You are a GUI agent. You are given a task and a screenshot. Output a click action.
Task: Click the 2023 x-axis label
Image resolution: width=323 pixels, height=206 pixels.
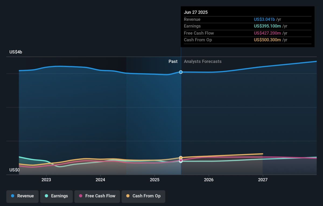coord(46,180)
